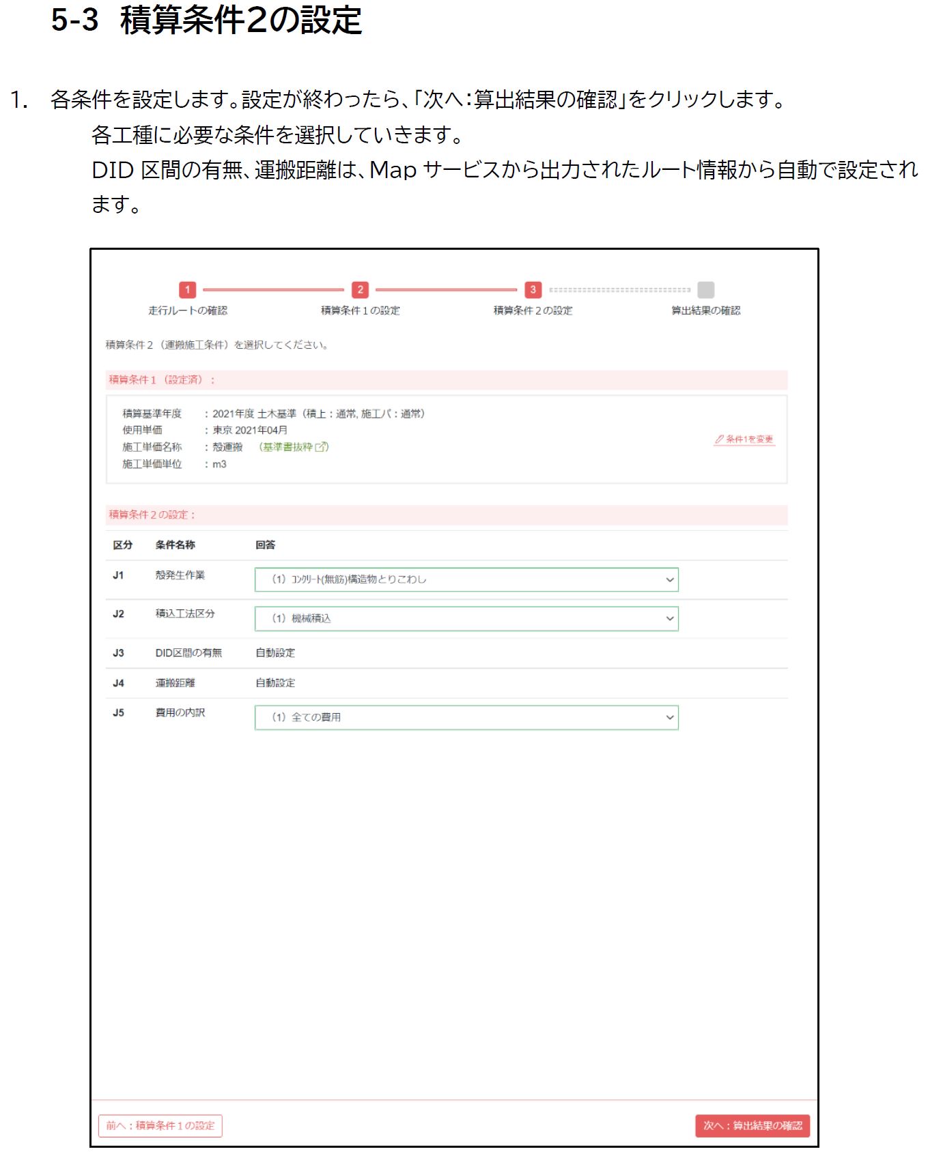Click the 積算条件1の設定 step label
The width and height of the screenshot is (928, 1173).
point(361,310)
